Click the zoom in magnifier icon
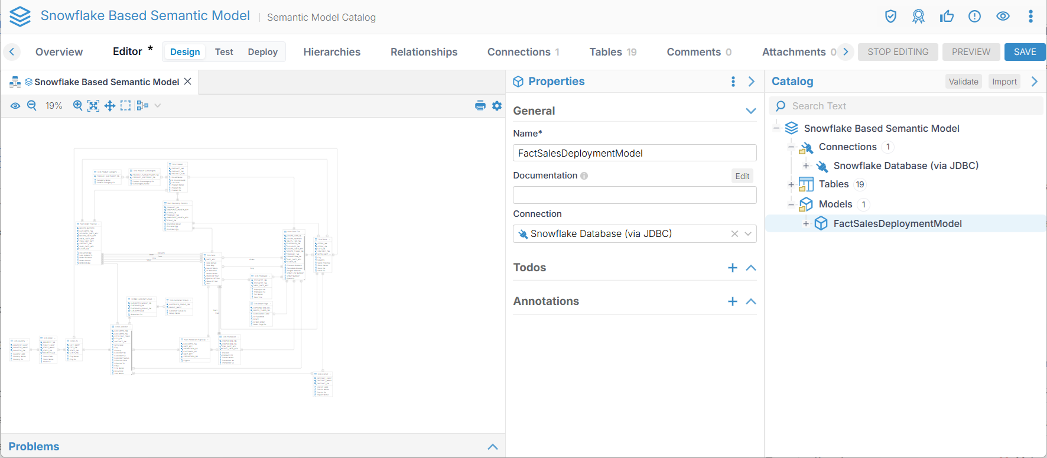Image resolution: width=1047 pixels, height=458 pixels. pyautogui.click(x=77, y=106)
